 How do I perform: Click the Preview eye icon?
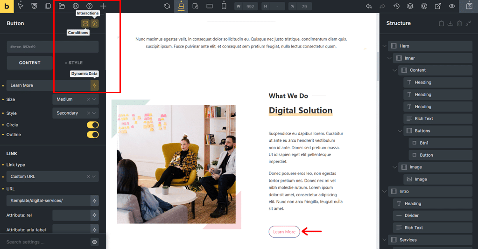[452, 6]
